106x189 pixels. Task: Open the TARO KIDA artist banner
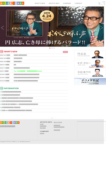pyautogui.click(x=90, y=64)
